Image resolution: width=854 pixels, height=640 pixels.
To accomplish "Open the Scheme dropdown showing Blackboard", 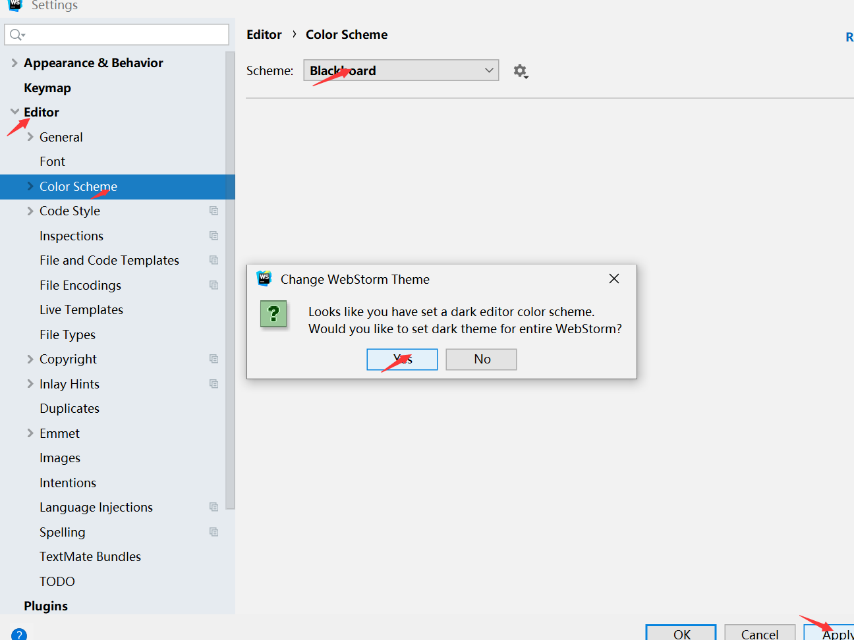I will click(401, 70).
